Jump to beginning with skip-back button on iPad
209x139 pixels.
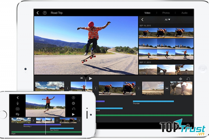[x=81, y=78]
